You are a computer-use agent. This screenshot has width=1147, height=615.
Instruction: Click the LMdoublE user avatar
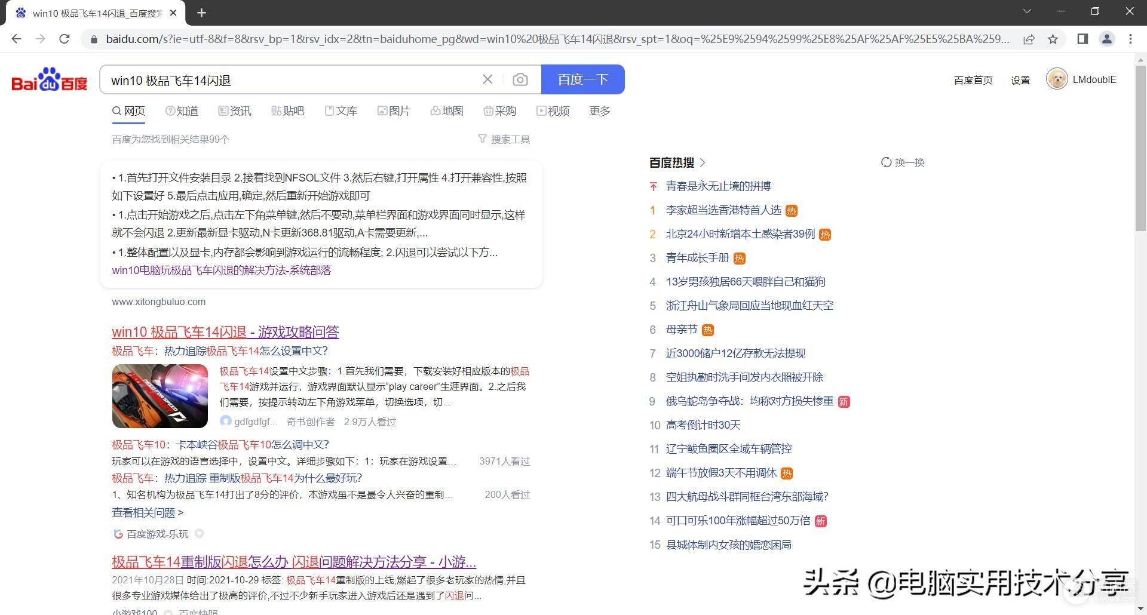[1056, 79]
